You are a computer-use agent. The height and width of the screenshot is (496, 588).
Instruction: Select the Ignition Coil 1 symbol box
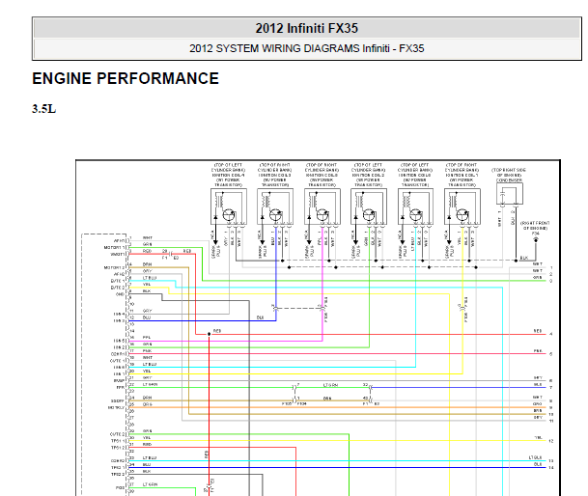[462, 207]
